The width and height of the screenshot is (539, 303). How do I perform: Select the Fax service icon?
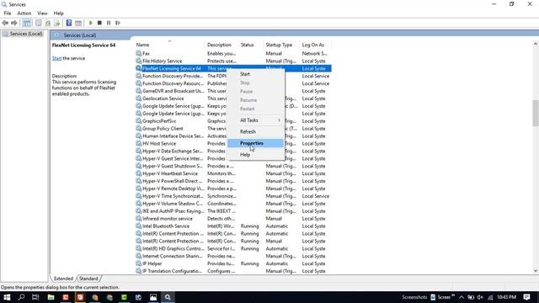pyautogui.click(x=138, y=54)
